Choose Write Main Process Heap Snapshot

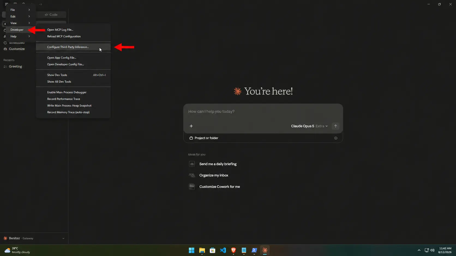pyautogui.click(x=73, y=106)
